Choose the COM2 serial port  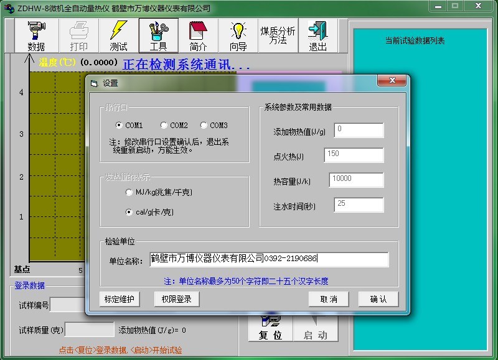164,126
